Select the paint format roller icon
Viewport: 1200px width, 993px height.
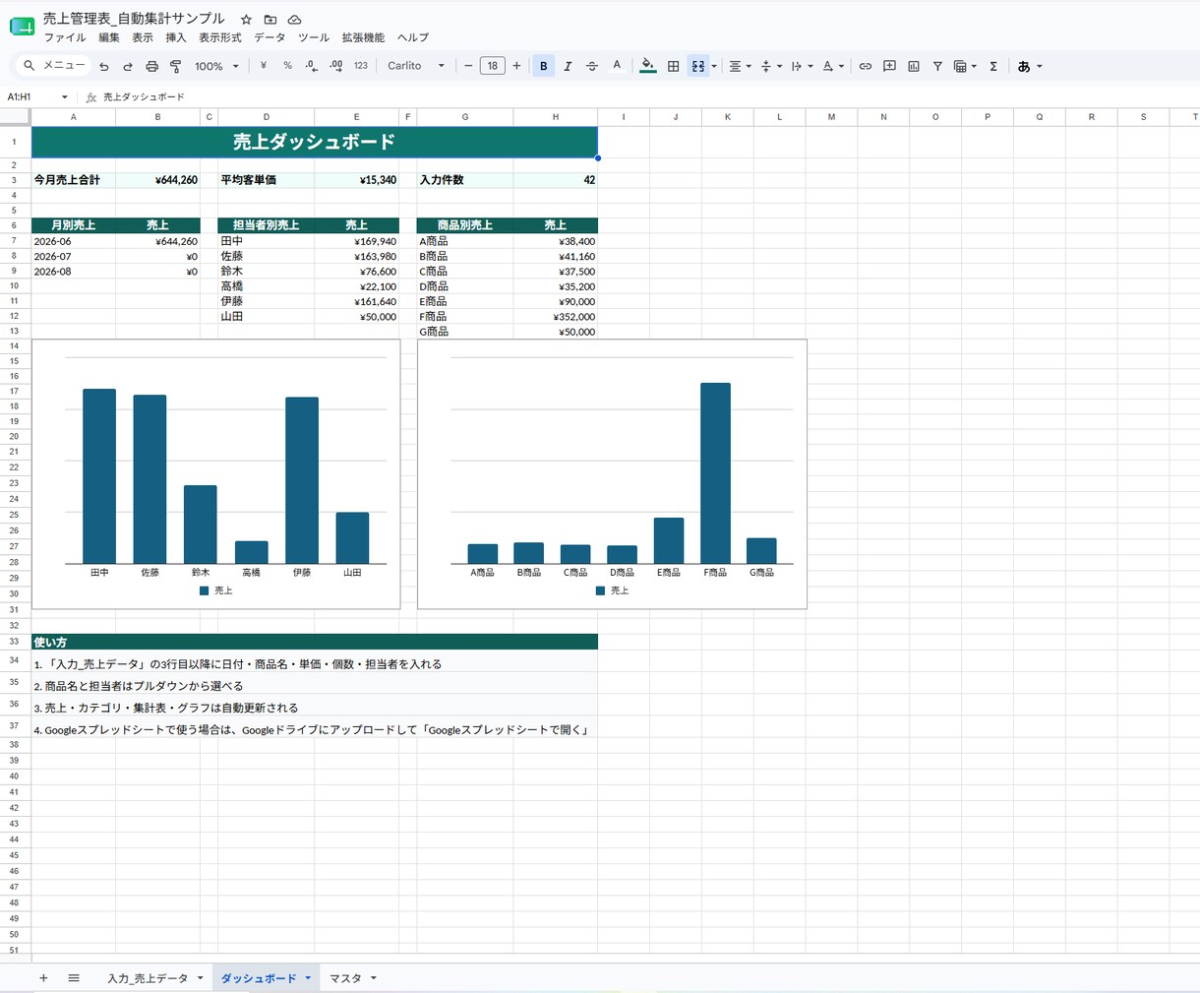(175, 66)
